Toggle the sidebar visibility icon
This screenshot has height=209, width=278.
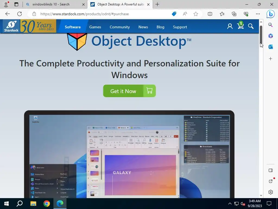point(270,170)
